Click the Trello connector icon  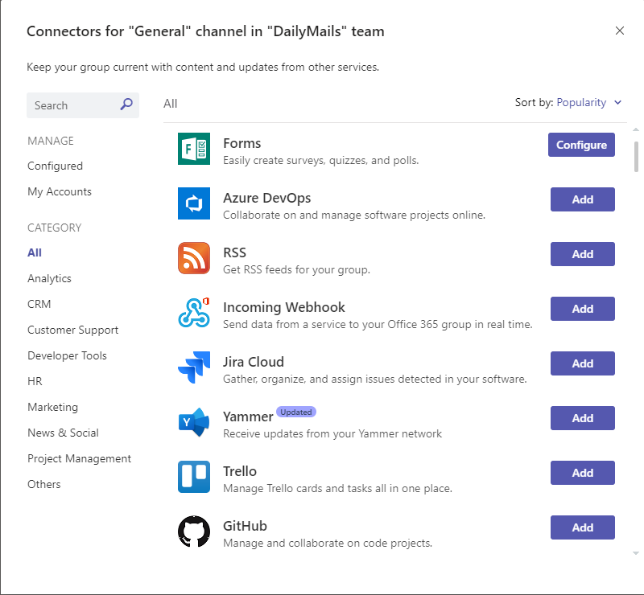(193, 477)
